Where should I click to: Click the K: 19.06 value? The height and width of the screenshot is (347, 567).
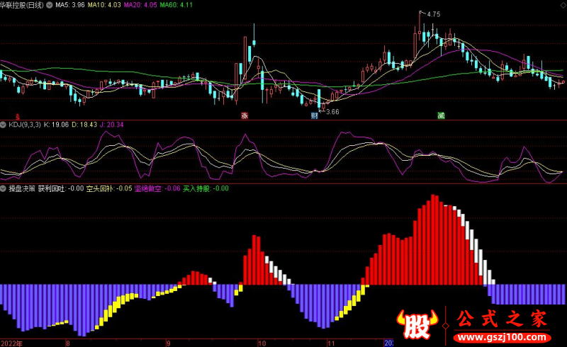56,125
